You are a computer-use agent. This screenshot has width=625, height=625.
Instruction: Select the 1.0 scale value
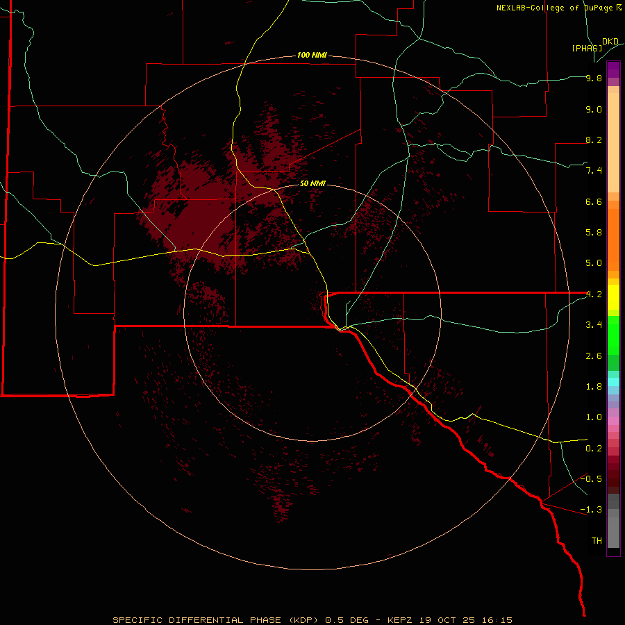[x=594, y=417]
